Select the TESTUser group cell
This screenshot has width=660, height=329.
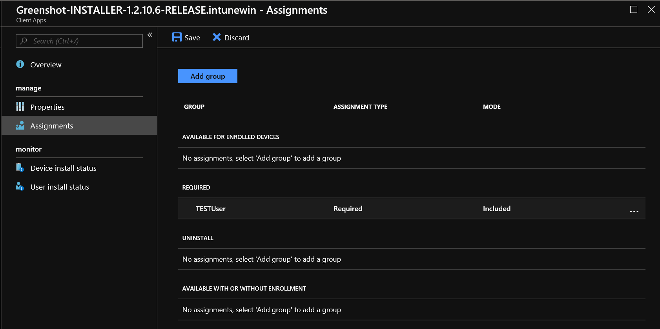point(211,209)
